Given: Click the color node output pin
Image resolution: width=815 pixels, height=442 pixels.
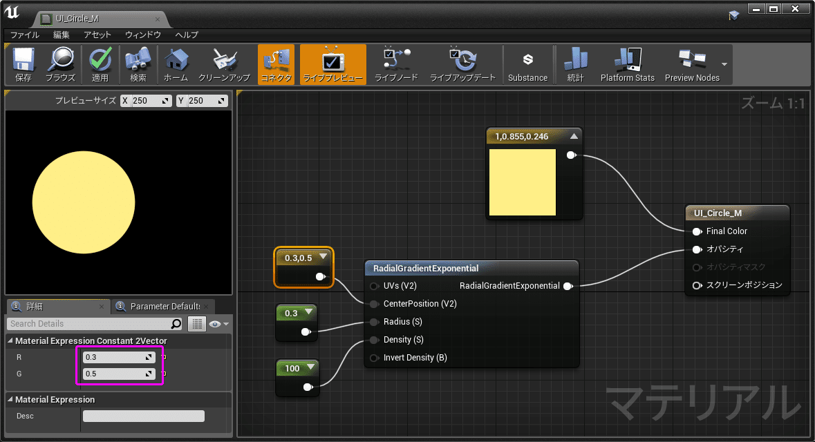Looking at the screenshot, I should (x=571, y=155).
